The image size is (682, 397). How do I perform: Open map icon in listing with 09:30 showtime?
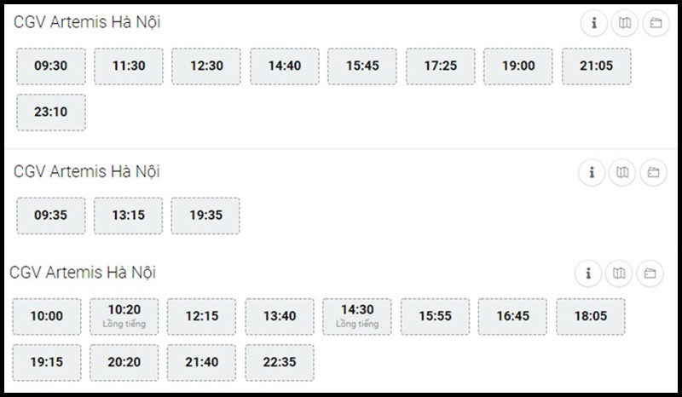(x=625, y=23)
